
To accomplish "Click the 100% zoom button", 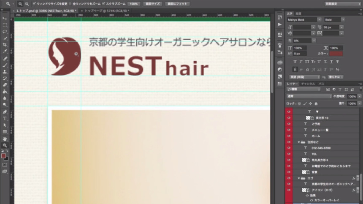I will (x=133, y=4).
